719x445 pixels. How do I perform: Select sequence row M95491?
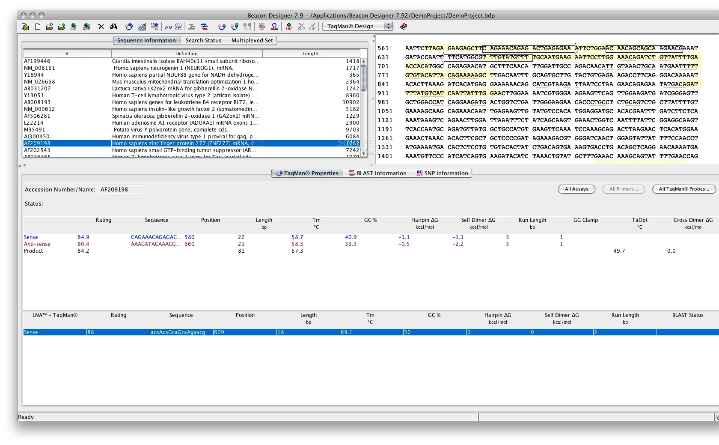[192, 130]
